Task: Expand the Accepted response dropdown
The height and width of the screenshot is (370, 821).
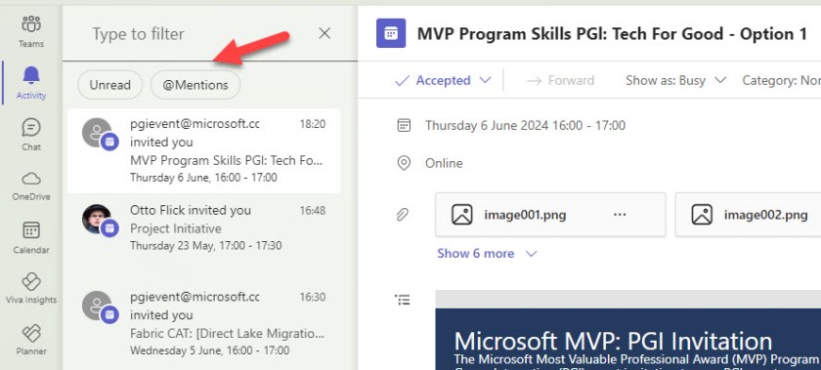Action: [x=443, y=81]
